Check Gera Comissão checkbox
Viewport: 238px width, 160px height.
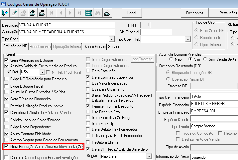[88, 71]
